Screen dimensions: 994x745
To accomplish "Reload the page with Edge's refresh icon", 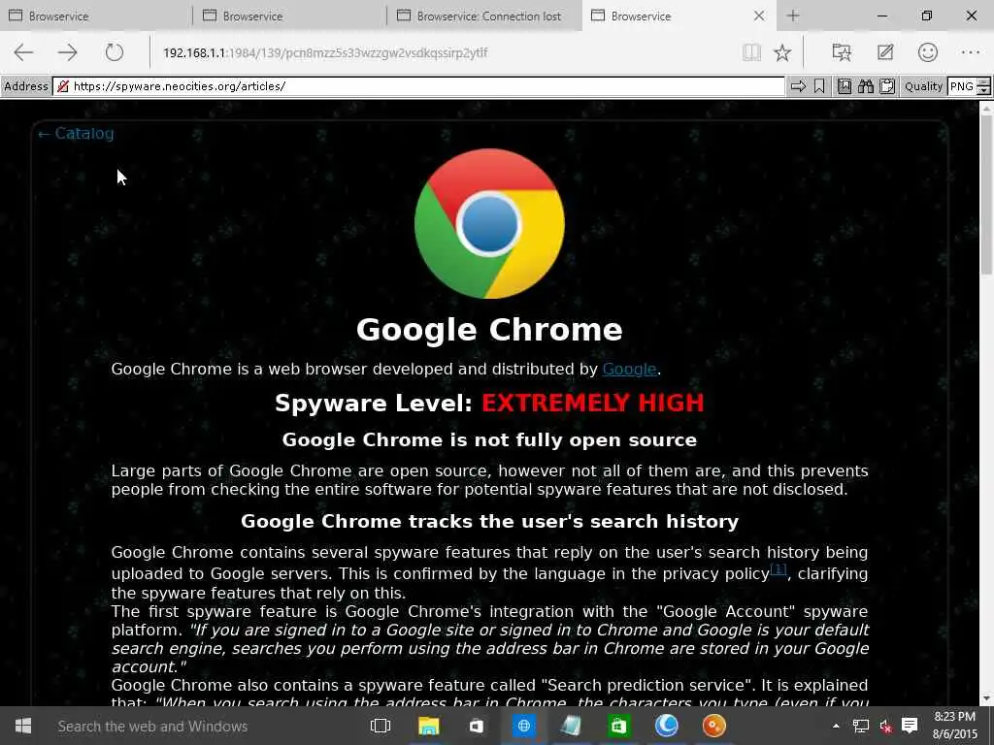I will pyautogui.click(x=115, y=52).
